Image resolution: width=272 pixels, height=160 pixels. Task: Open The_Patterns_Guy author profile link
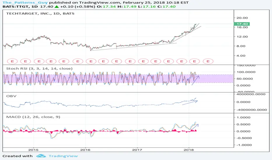click(25, 2)
